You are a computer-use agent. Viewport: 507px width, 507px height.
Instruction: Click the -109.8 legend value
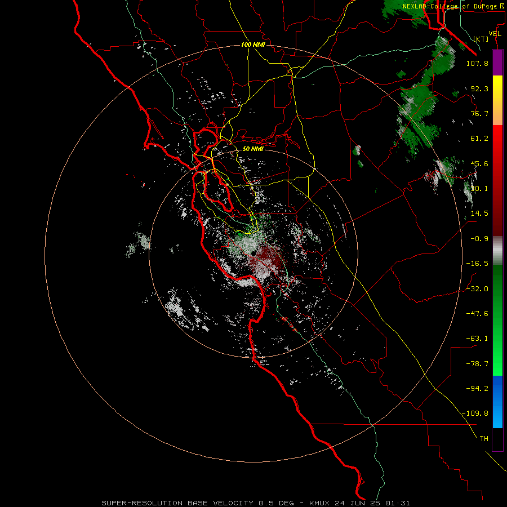pos(475,413)
